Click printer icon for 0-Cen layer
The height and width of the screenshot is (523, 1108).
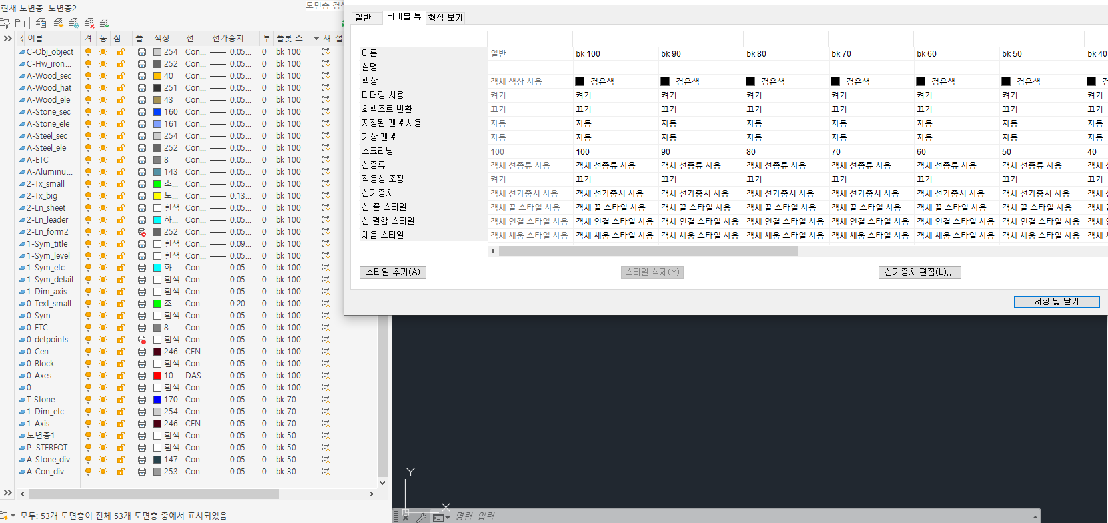point(142,352)
